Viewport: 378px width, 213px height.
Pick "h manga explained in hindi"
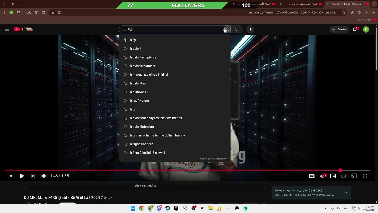click(x=175, y=75)
